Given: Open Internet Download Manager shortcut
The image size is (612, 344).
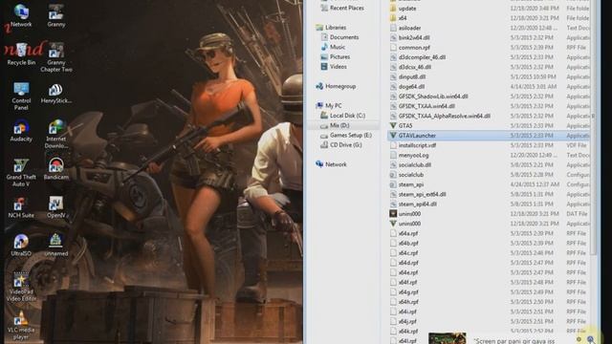Looking at the screenshot, I should click(56, 134).
